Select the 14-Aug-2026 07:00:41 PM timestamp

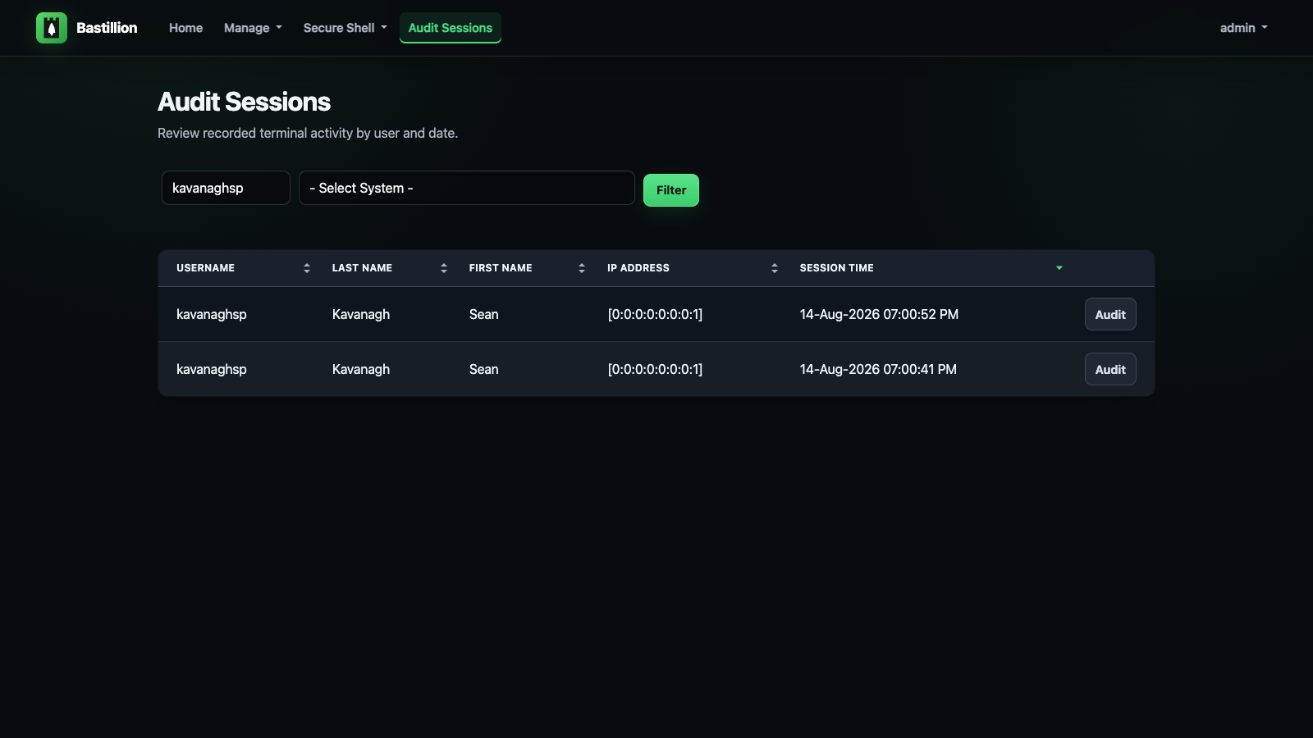(x=878, y=369)
